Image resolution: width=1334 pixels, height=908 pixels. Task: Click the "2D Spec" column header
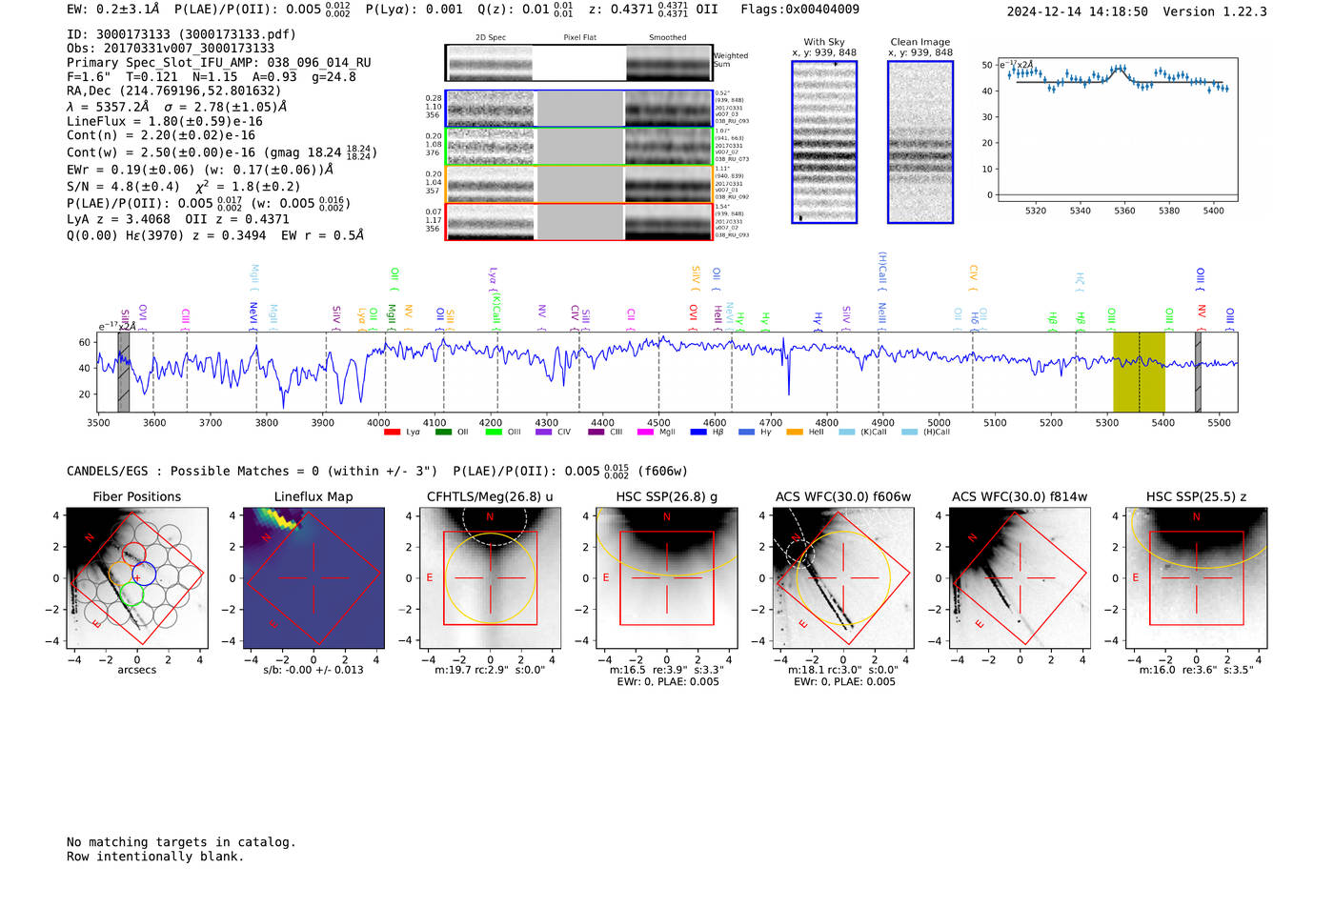click(491, 38)
